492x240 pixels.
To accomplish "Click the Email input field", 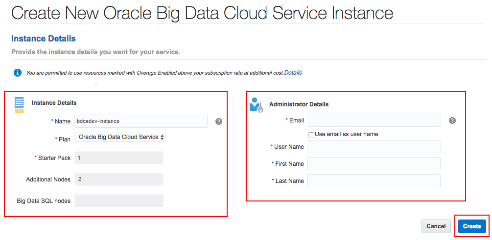I will click(x=375, y=120).
